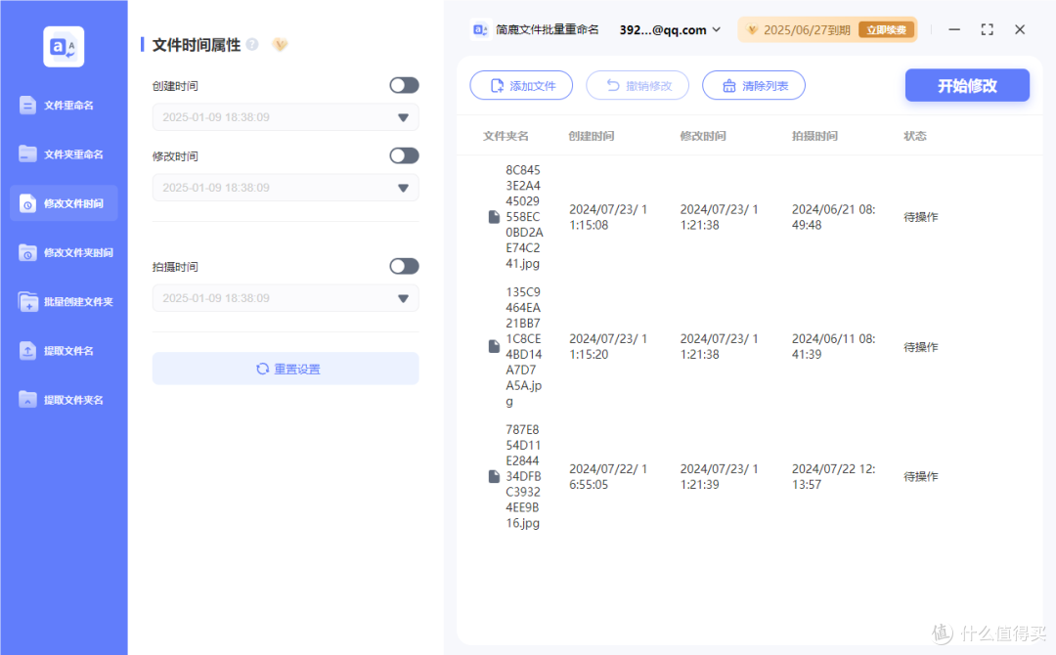Select 修改文件时间 menu item
1056x655 pixels.
(64, 203)
